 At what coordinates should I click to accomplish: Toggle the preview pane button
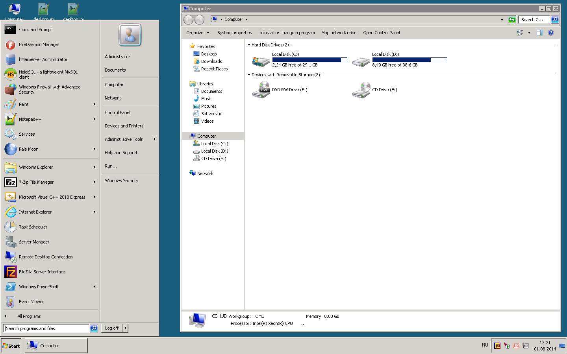[x=540, y=33]
